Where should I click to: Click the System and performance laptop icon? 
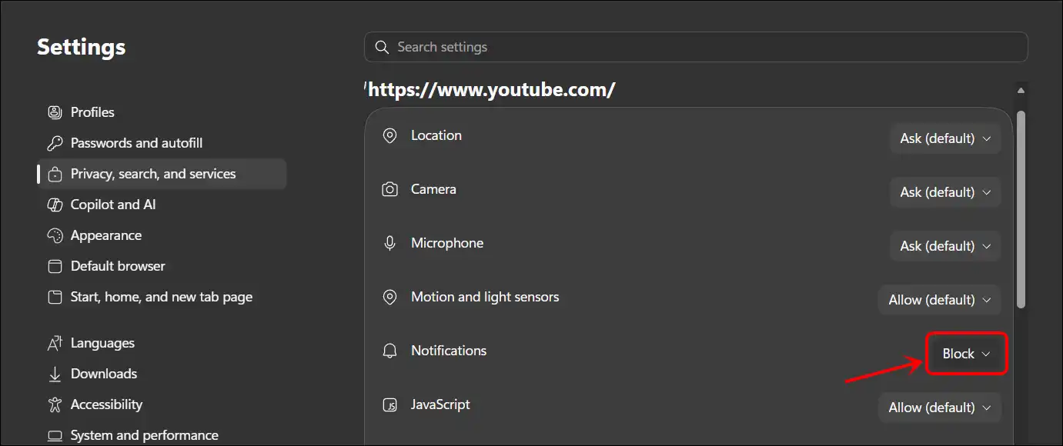point(55,435)
